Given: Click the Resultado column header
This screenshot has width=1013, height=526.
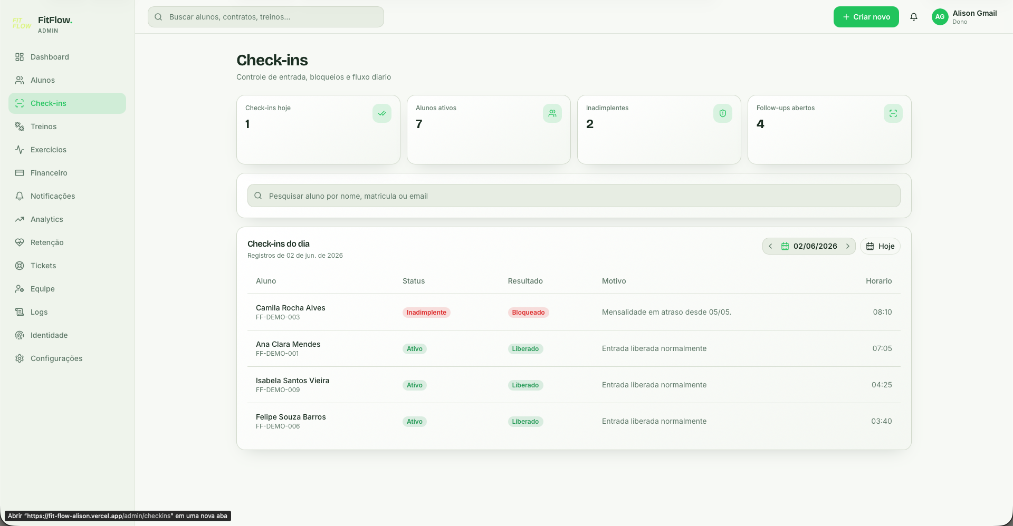Looking at the screenshot, I should (x=525, y=281).
